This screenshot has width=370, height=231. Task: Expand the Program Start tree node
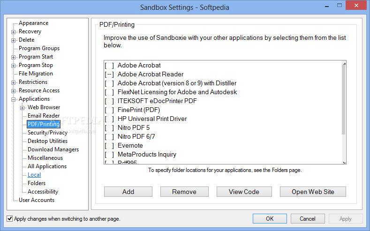[x=13, y=57]
